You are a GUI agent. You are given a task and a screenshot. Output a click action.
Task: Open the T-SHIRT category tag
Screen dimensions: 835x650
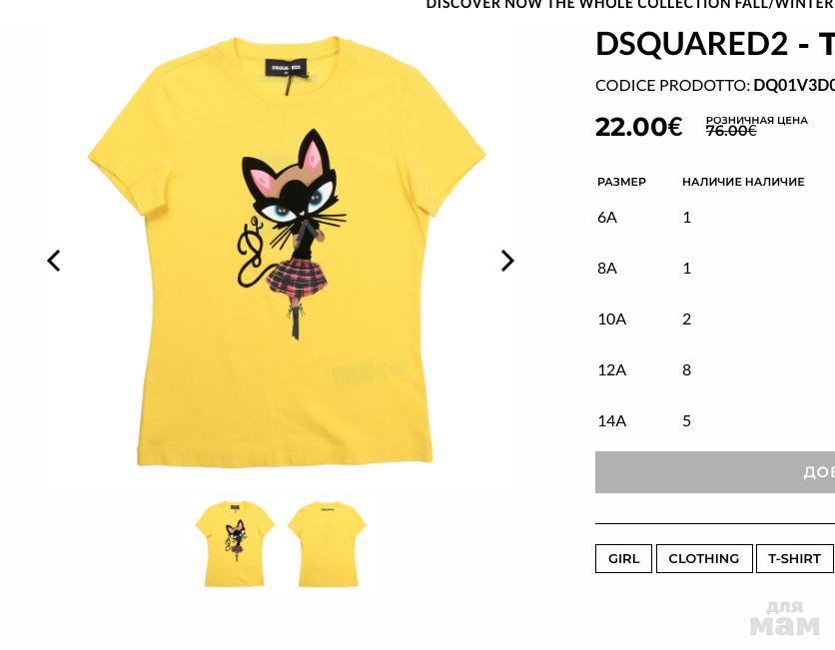tap(794, 558)
